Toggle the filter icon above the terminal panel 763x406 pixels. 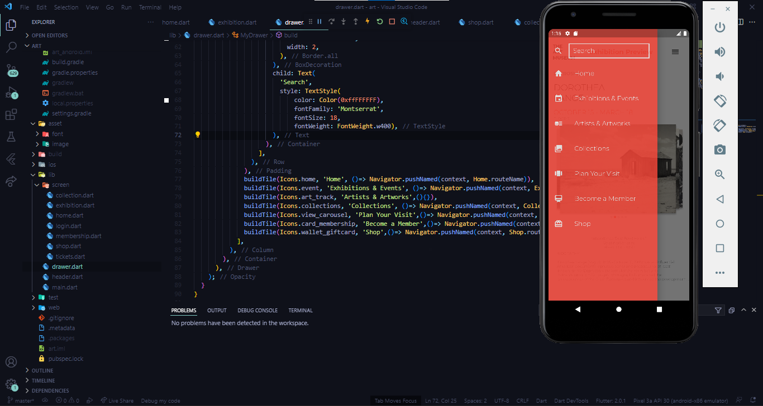click(719, 310)
